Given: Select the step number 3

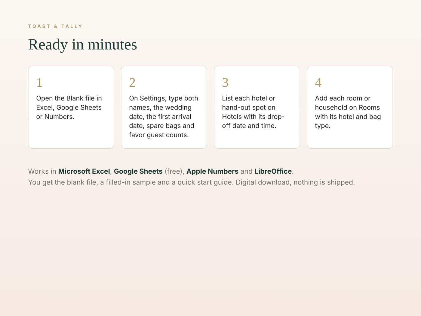Looking at the screenshot, I should pyautogui.click(x=225, y=82).
